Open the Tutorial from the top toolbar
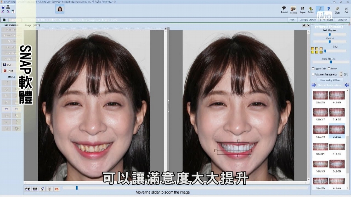This screenshot has width=351, height=197. click(x=284, y=10)
